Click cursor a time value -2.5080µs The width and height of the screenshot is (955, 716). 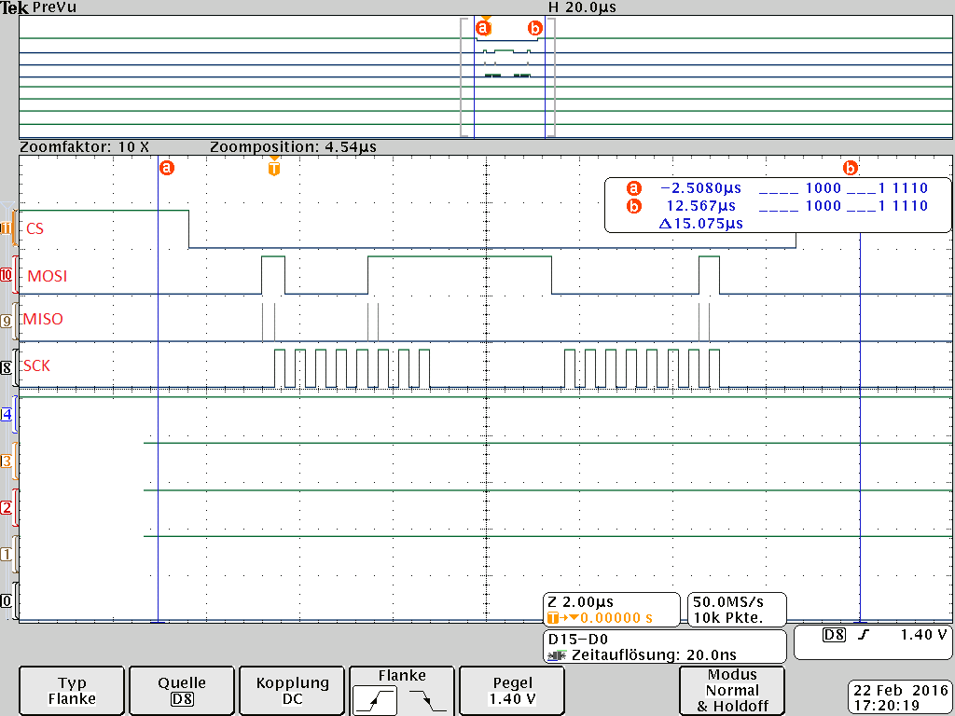[x=700, y=188]
